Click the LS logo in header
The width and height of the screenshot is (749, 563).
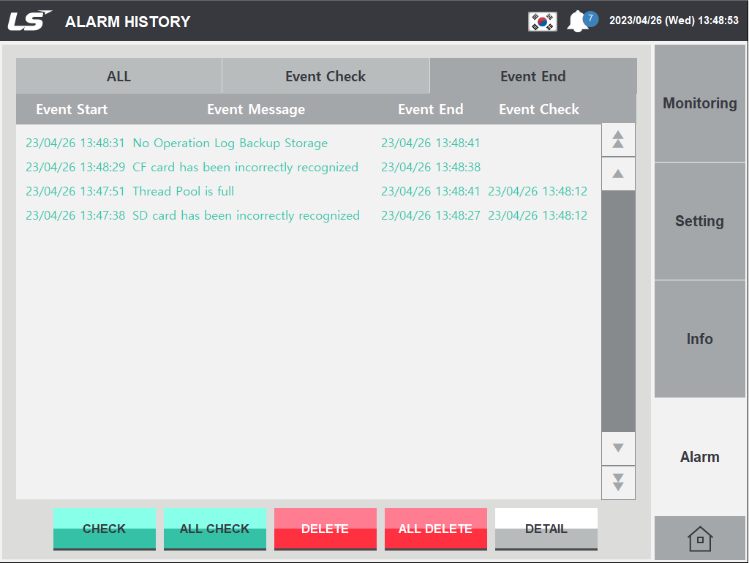pos(29,21)
